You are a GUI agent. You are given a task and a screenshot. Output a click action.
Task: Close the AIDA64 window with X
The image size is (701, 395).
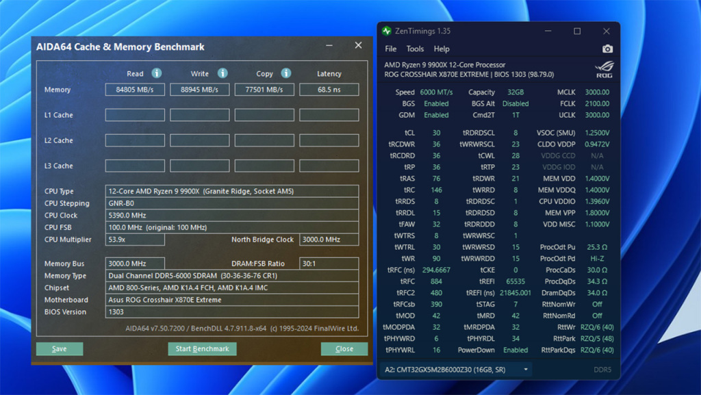(x=358, y=45)
